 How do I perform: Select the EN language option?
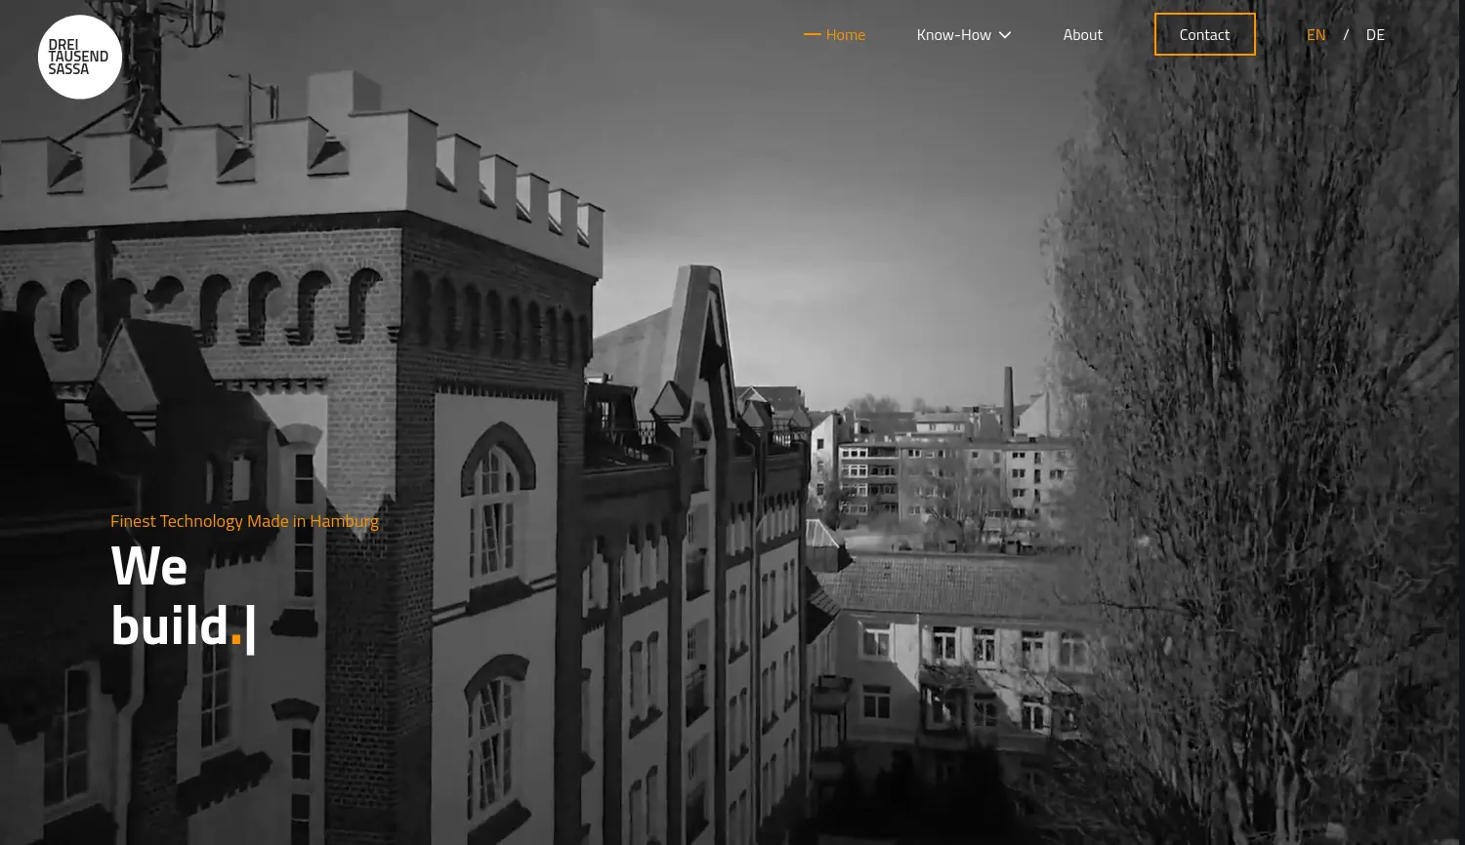point(1316,34)
